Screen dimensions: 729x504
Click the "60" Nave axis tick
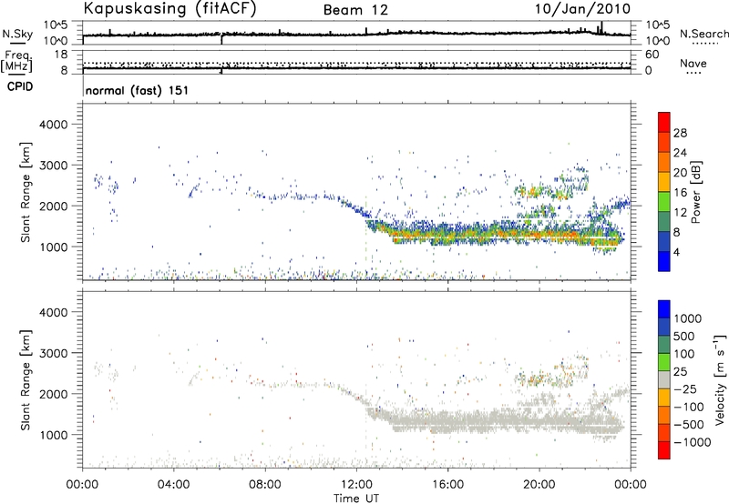(x=652, y=55)
